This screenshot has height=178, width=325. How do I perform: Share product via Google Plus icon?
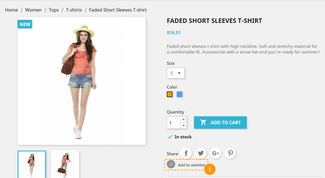coord(216,153)
